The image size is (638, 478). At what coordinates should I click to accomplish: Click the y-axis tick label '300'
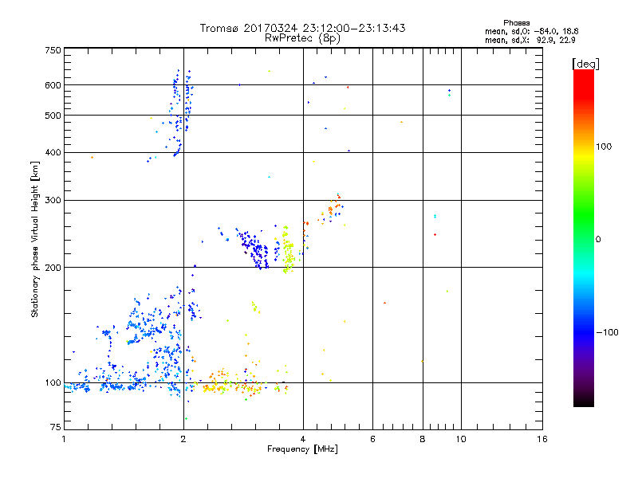click(x=53, y=201)
